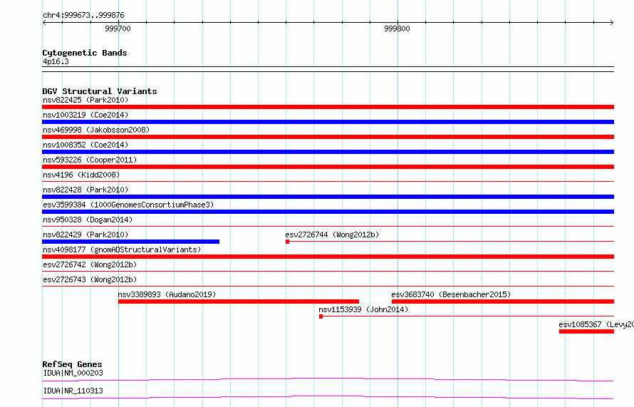Select the esv3683740 (Besenbacher2015) red bar
The height and width of the screenshot is (407, 634).
click(x=503, y=302)
